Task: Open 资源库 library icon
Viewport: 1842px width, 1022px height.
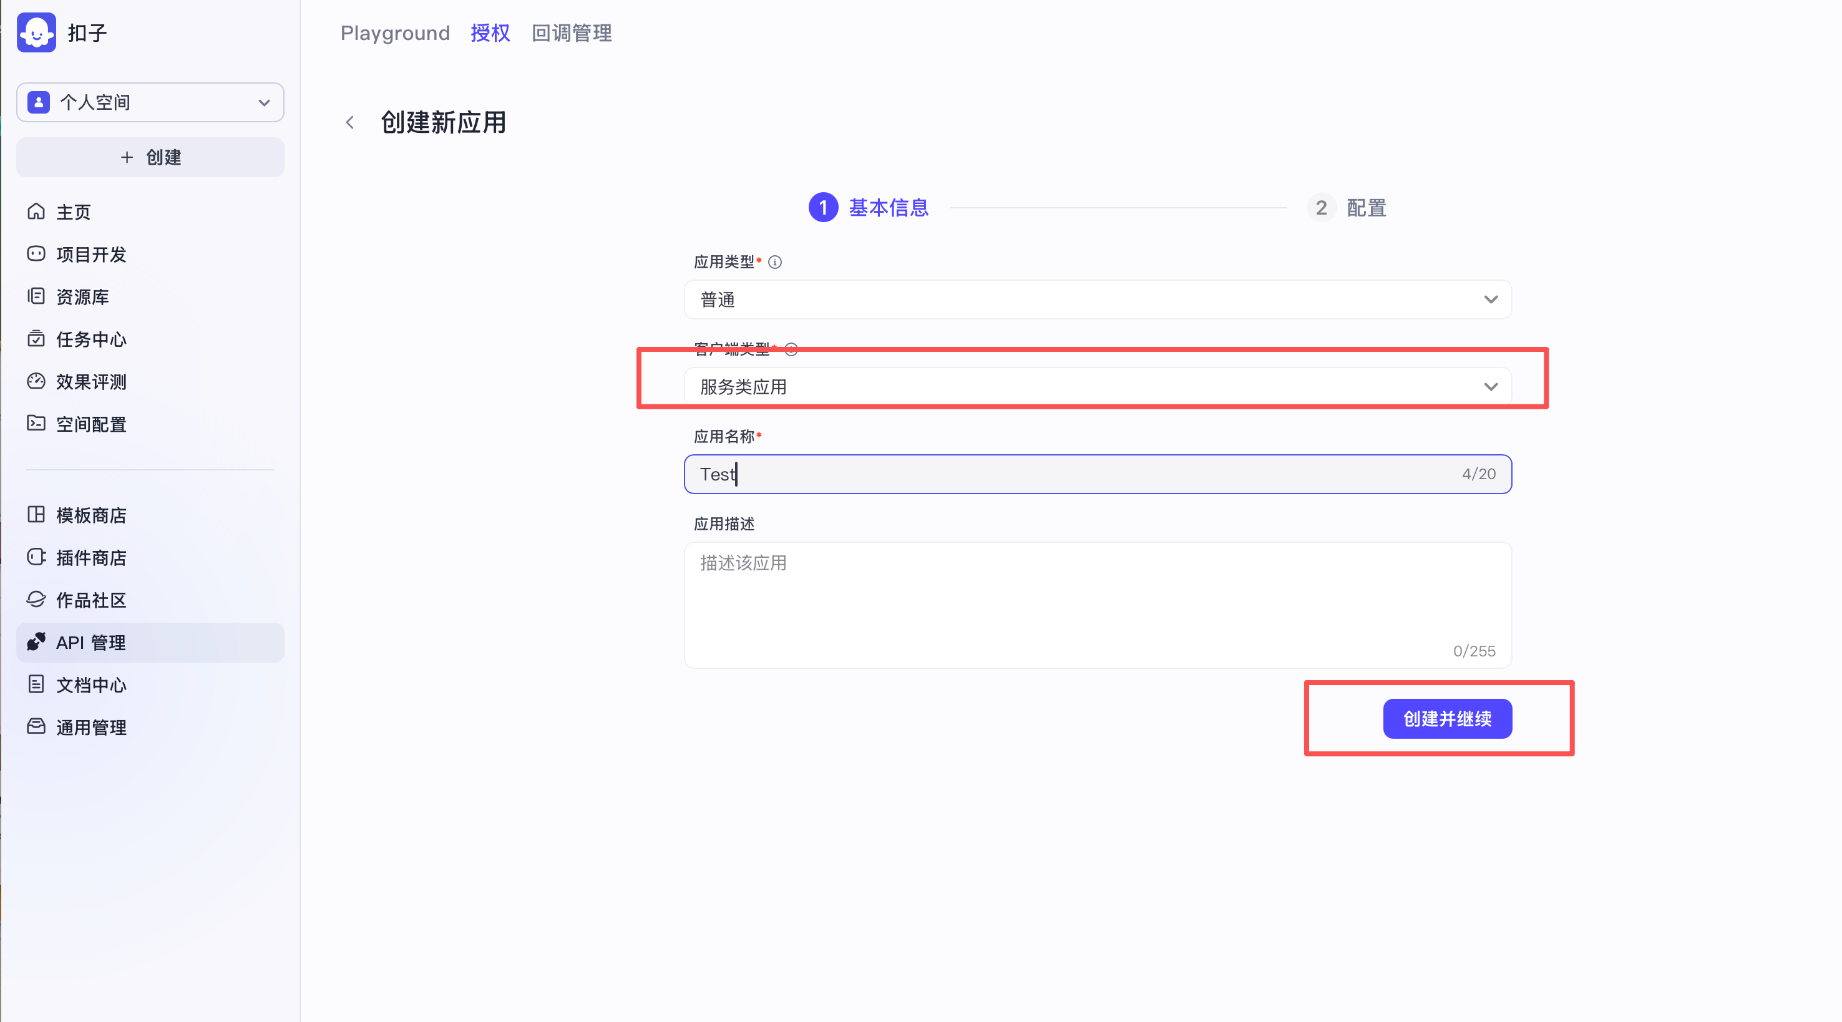Action: tap(36, 296)
